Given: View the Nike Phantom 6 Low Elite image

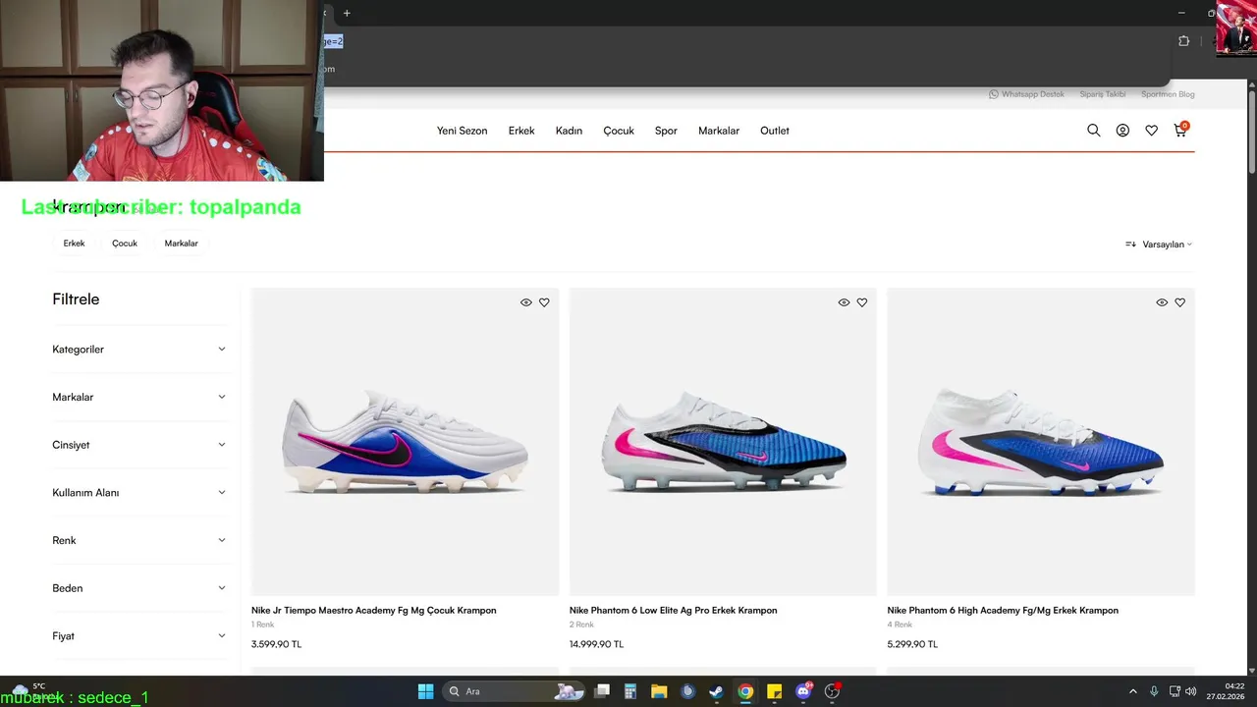Looking at the screenshot, I should (x=723, y=442).
